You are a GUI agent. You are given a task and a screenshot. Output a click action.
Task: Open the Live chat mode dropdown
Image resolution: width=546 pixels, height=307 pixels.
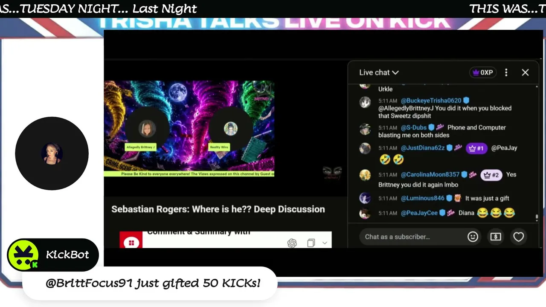[x=379, y=72]
